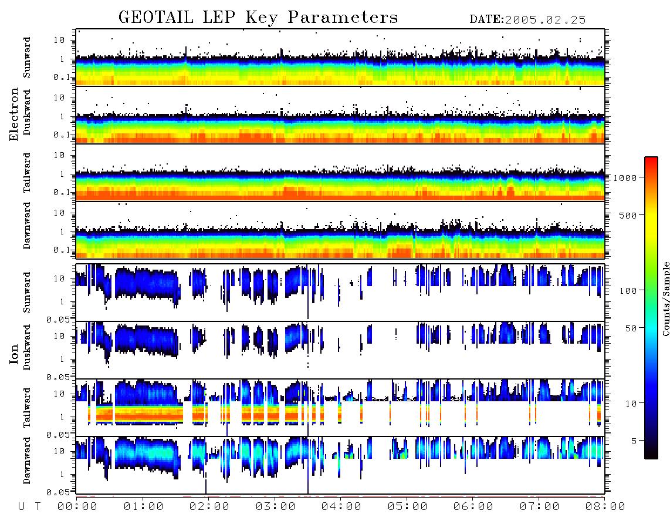Click inside the Ion Sunward spectrogram panel
This screenshot has height=517, width=670.
click(340, 293)
